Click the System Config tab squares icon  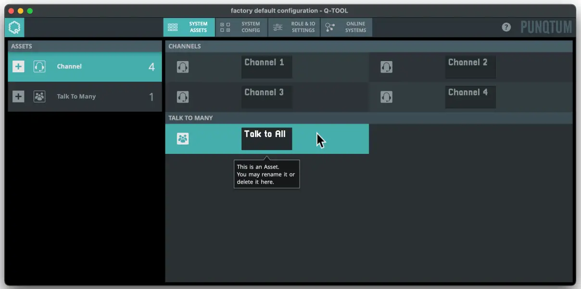tap(225, 27)
